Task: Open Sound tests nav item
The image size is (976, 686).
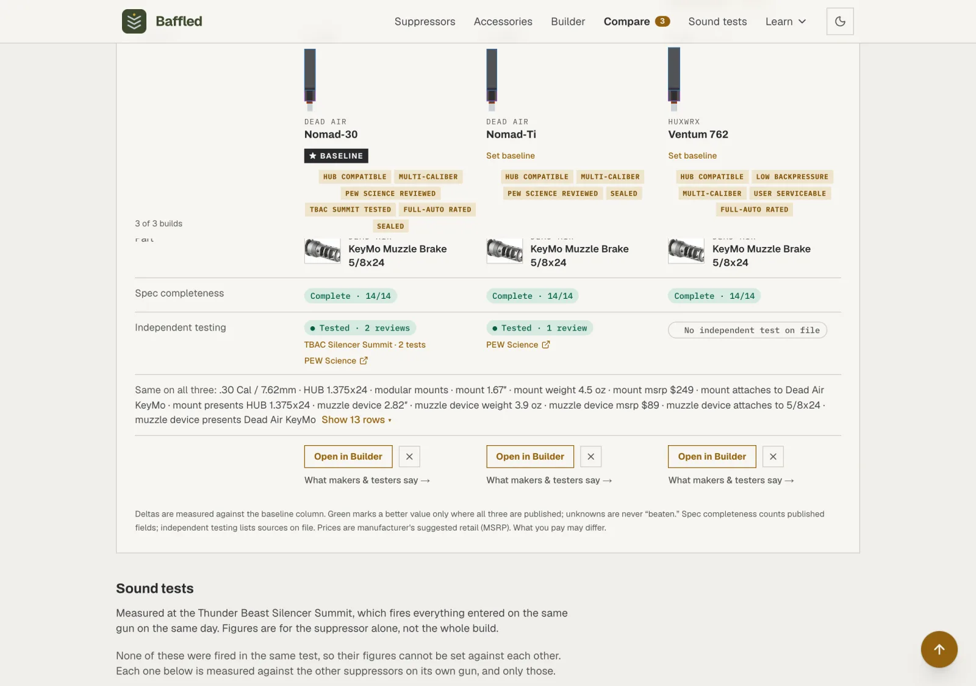Action: [717, 21]
